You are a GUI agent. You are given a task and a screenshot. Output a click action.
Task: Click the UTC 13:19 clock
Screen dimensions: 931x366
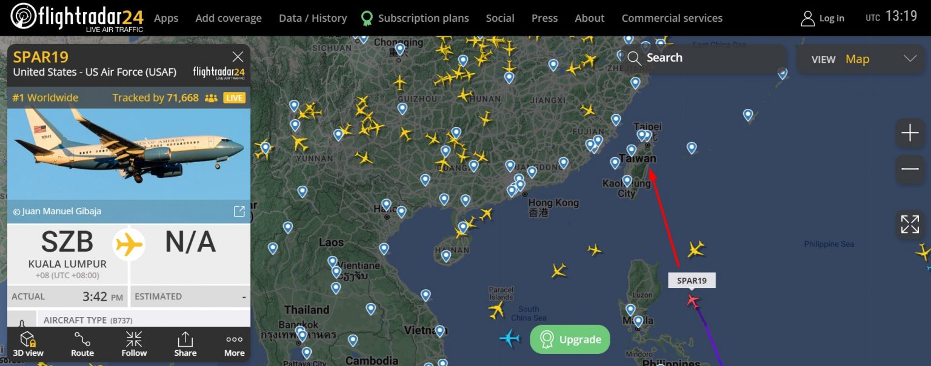892,16
